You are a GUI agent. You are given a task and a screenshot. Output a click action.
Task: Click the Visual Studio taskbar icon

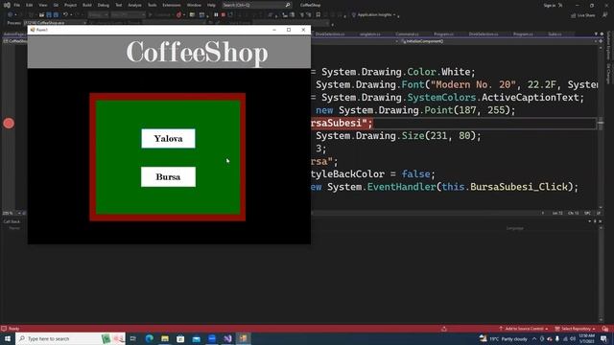[228, 338]
